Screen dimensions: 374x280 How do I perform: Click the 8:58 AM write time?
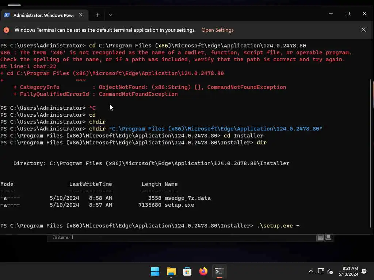(x=100, y=198)
